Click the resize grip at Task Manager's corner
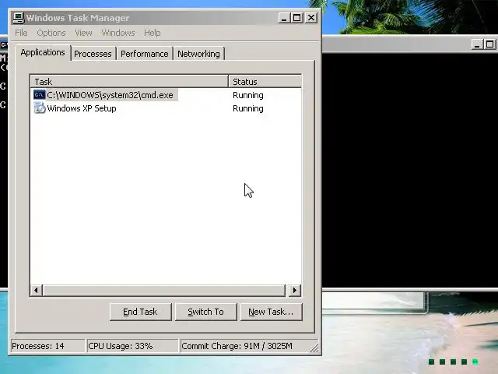 (314, 348)
